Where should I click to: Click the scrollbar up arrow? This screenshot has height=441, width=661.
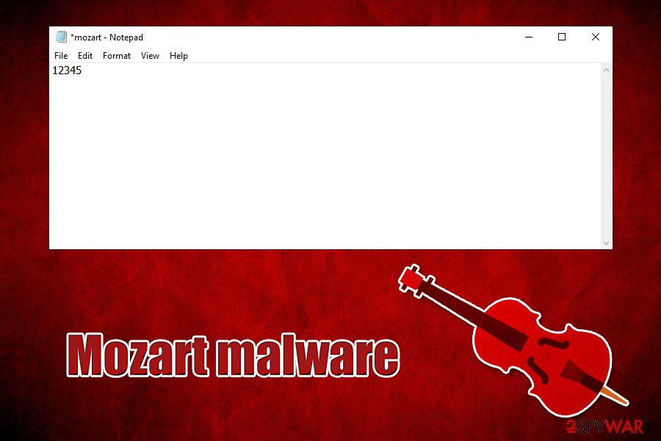pyautogui.click(x=606, y=70)
